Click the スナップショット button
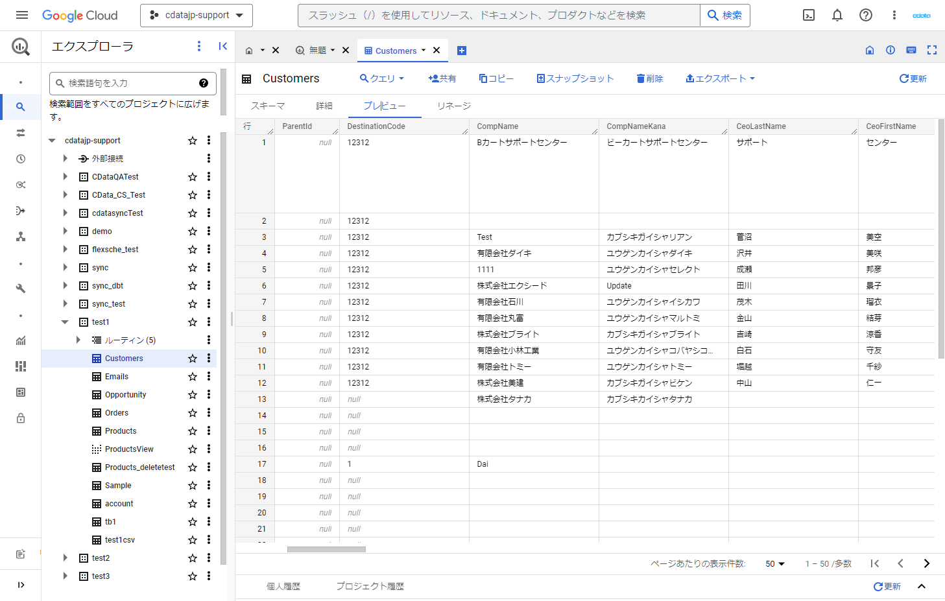The image size is (945, 601). [x=575, y=78]
